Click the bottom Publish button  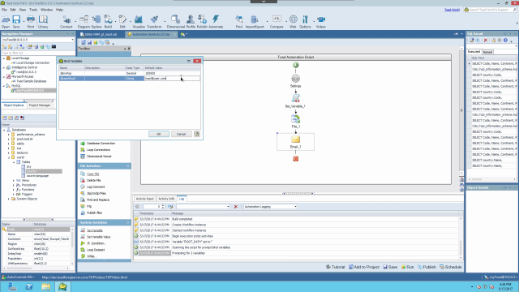click(427, 267)
